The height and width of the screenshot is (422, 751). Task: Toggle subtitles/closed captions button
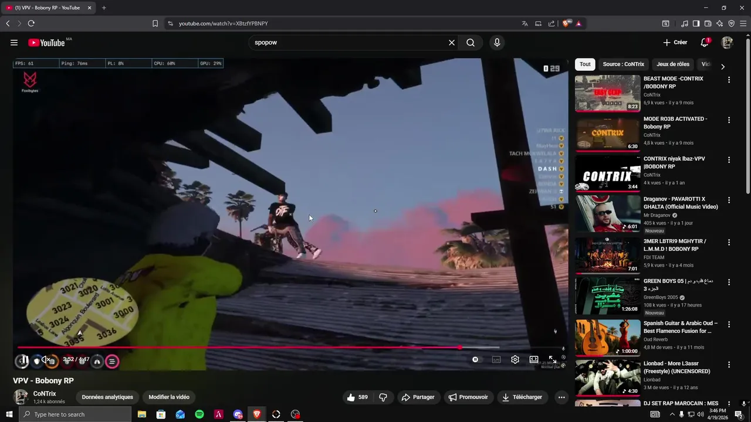(496, 359)
